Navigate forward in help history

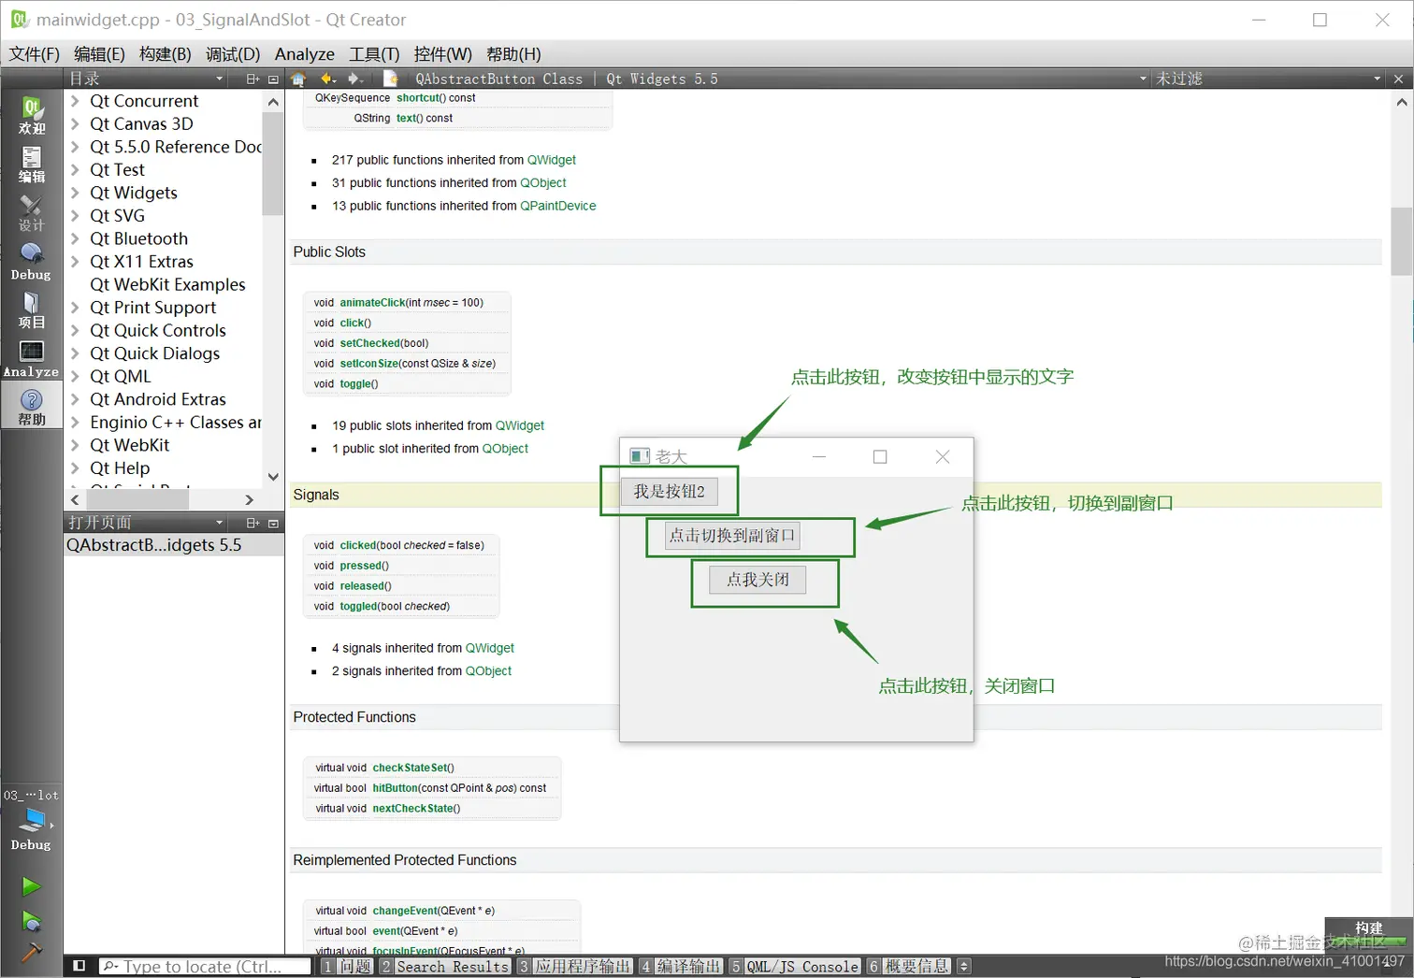coord(355,79)
